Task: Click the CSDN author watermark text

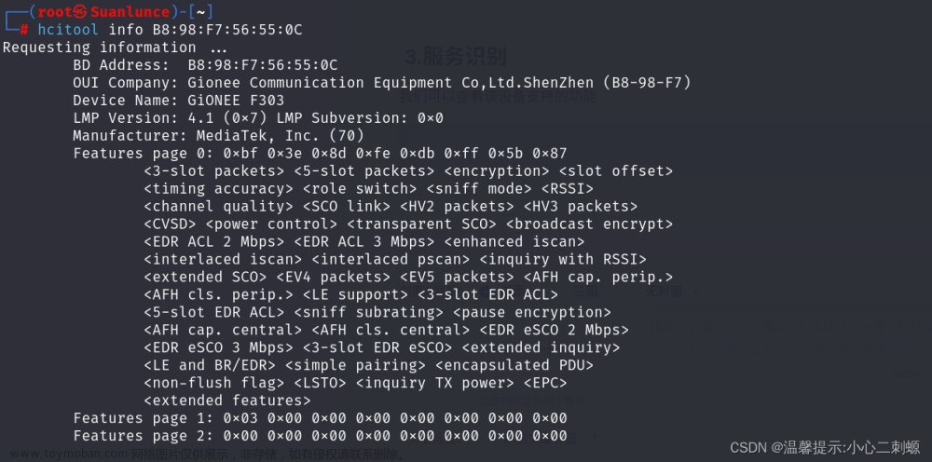Action: tap(825, 447)
